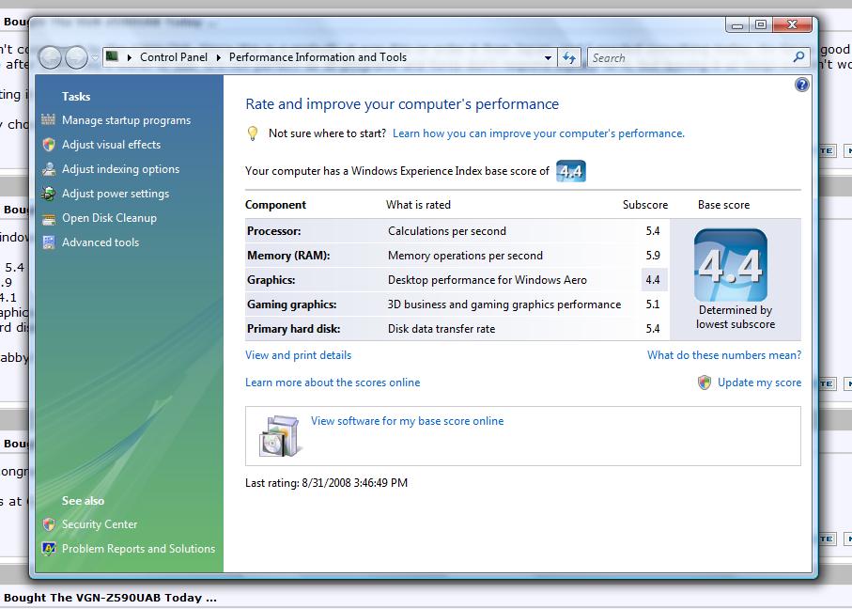Image resolution: width=852 pixels, height=609 pixels.
Task: Click the lightbulb tip icon
Action: [252, 133]
